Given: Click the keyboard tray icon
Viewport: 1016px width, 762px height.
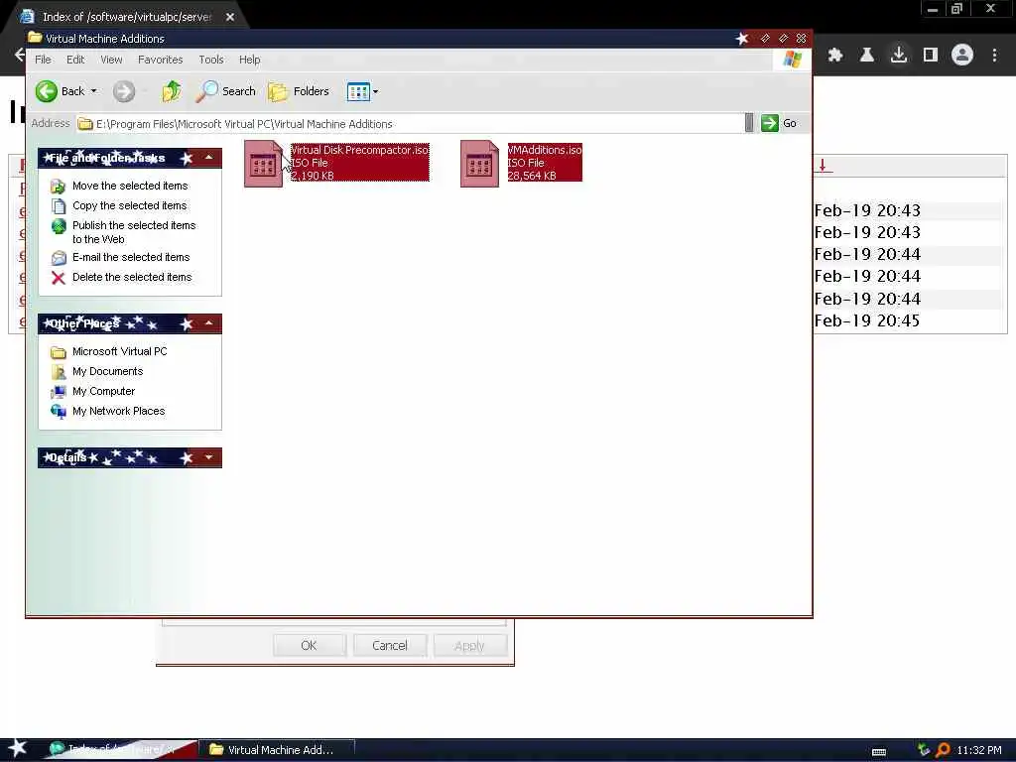Looking at the screenshot, I should 879,752.
